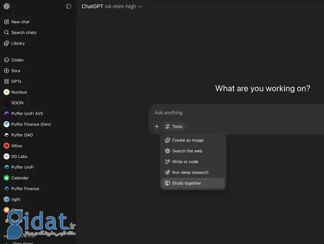Viewport: 324px width, 244px height.
Task: Click the SOON avatar icon
Action: coord(6,103)
